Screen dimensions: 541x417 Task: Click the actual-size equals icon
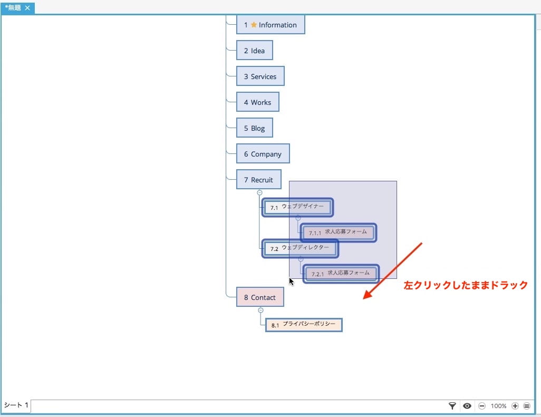click(527, 406)
